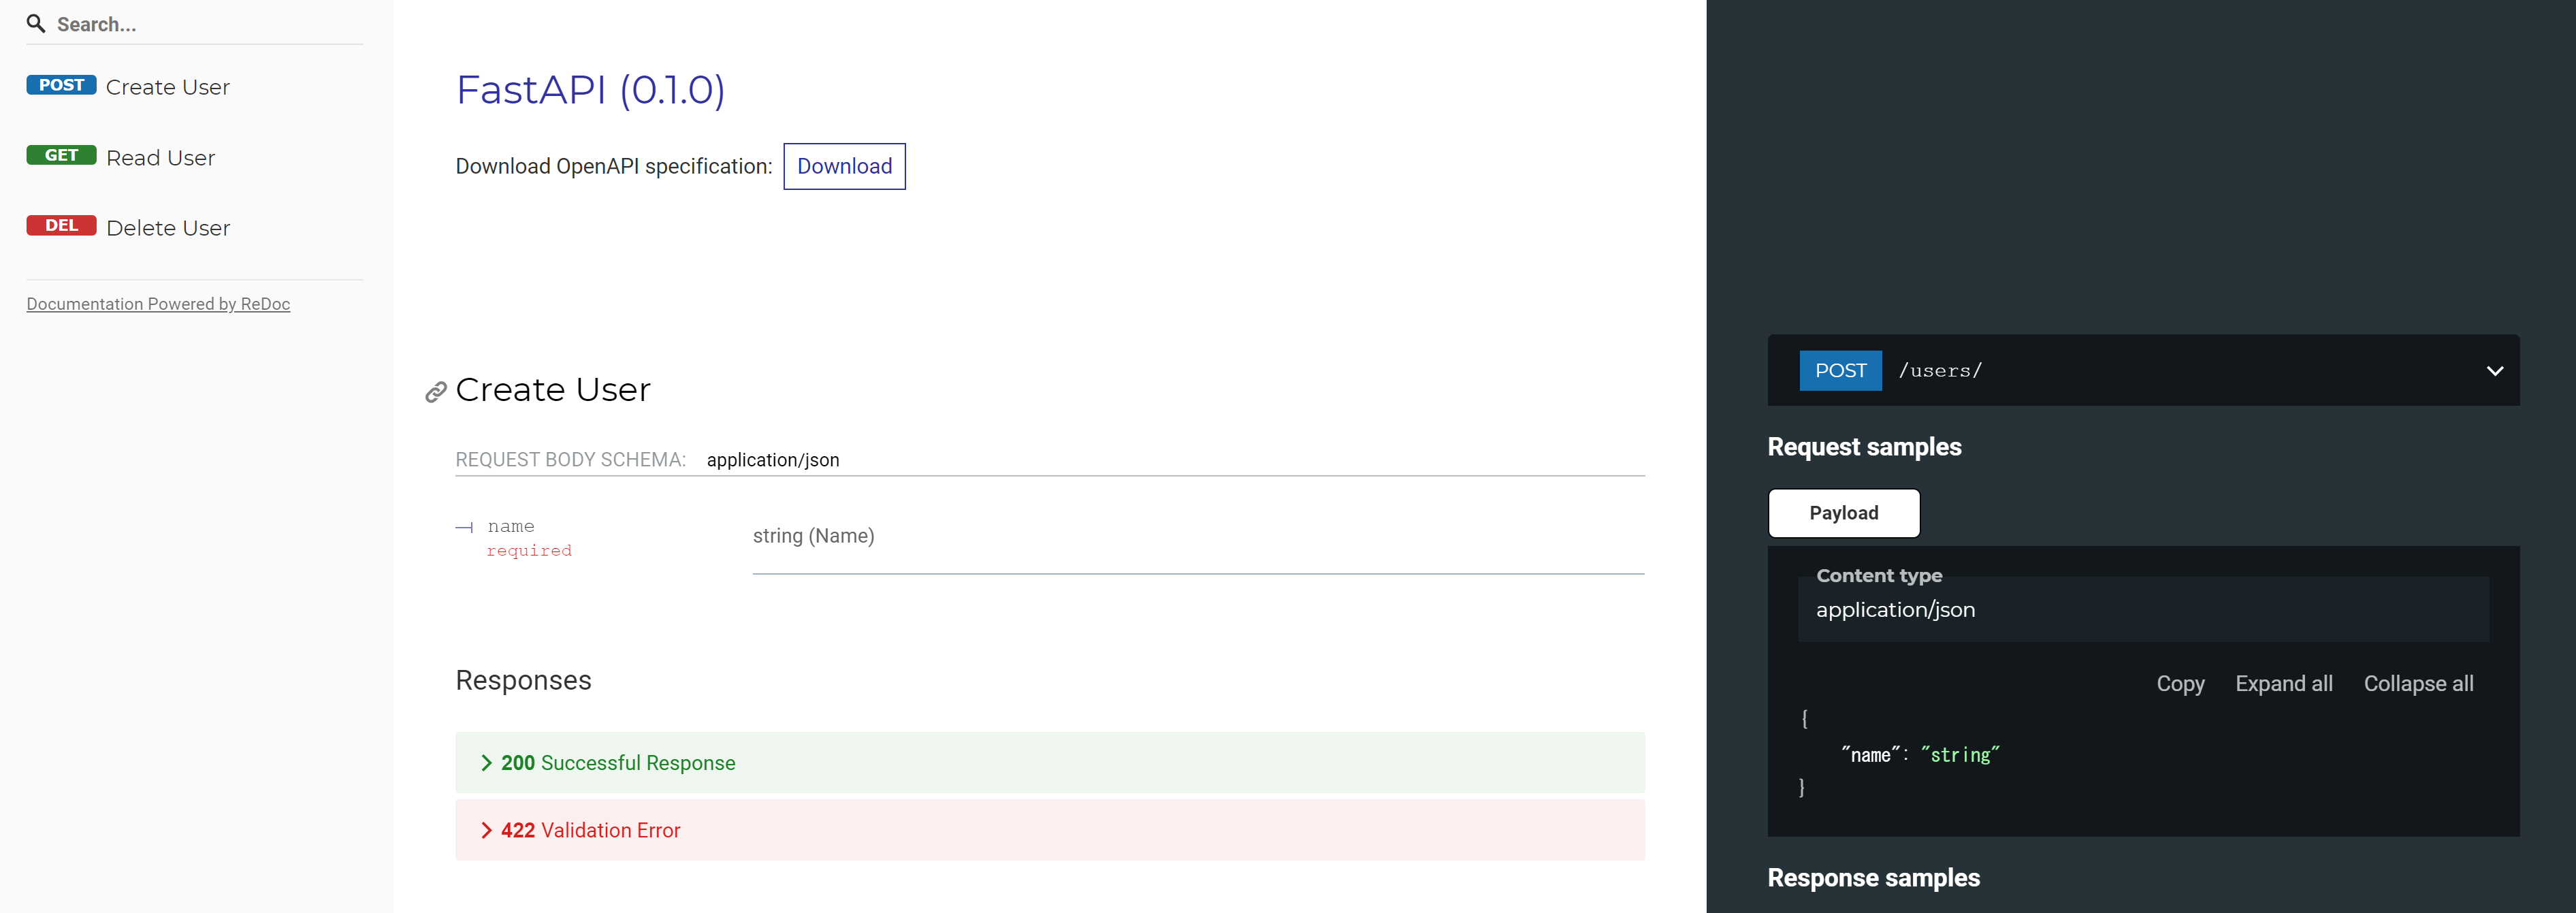The height and width of the screenshot is (913, 2576).
Task: Expand the /users/ endpoint dropdown chevron
Action: 2494,371
